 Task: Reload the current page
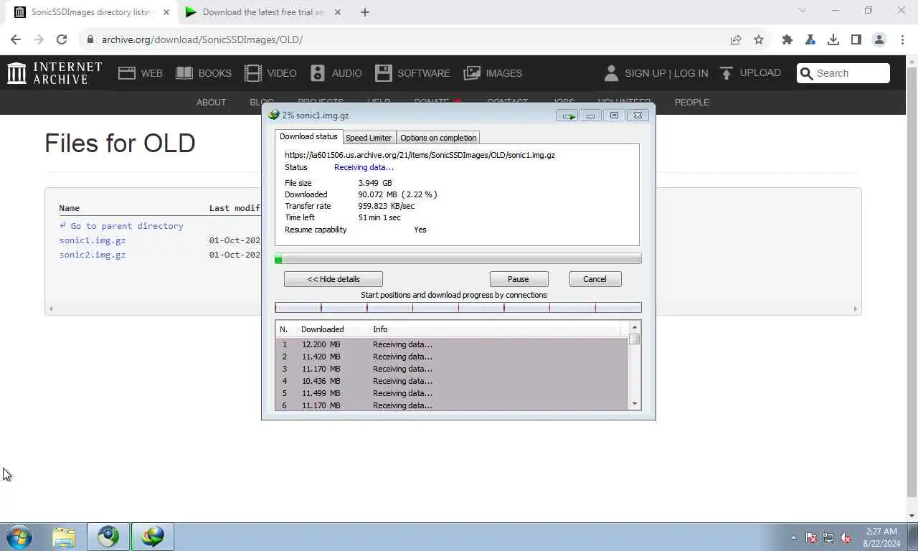[62, 39]
